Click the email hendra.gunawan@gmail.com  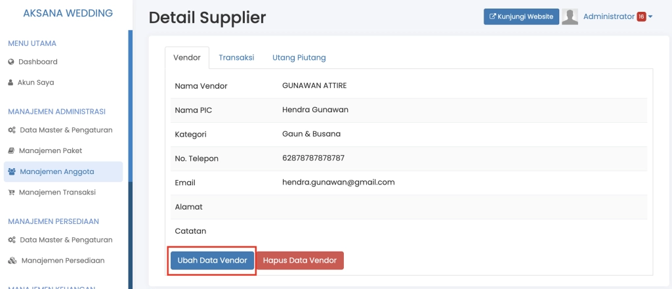[338, 182]
